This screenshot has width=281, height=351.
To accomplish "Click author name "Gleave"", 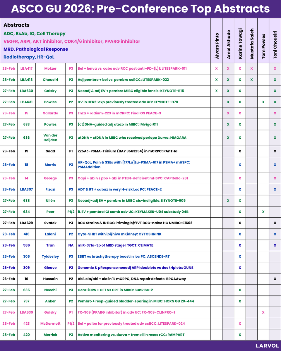I will [x=50, y=268].
